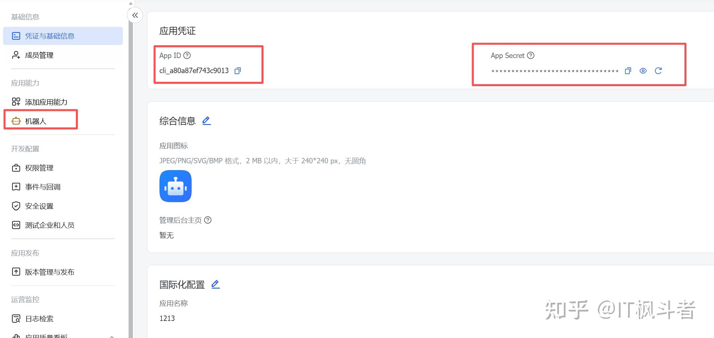Click the 管理后台主页 help icon
This screenshot has width=714, height=338.
[x=208, y=220]
